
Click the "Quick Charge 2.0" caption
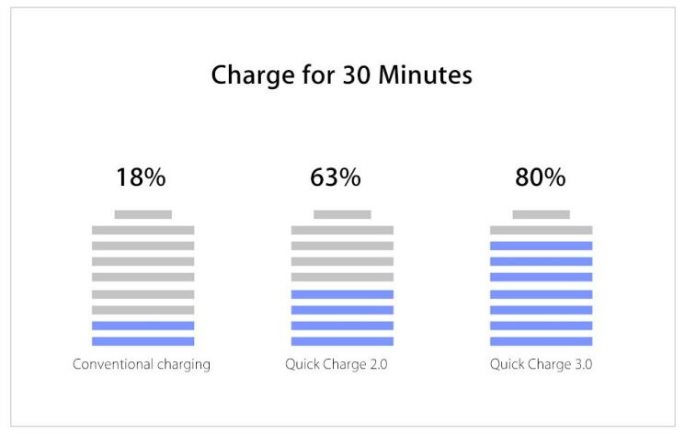point(337,364)
